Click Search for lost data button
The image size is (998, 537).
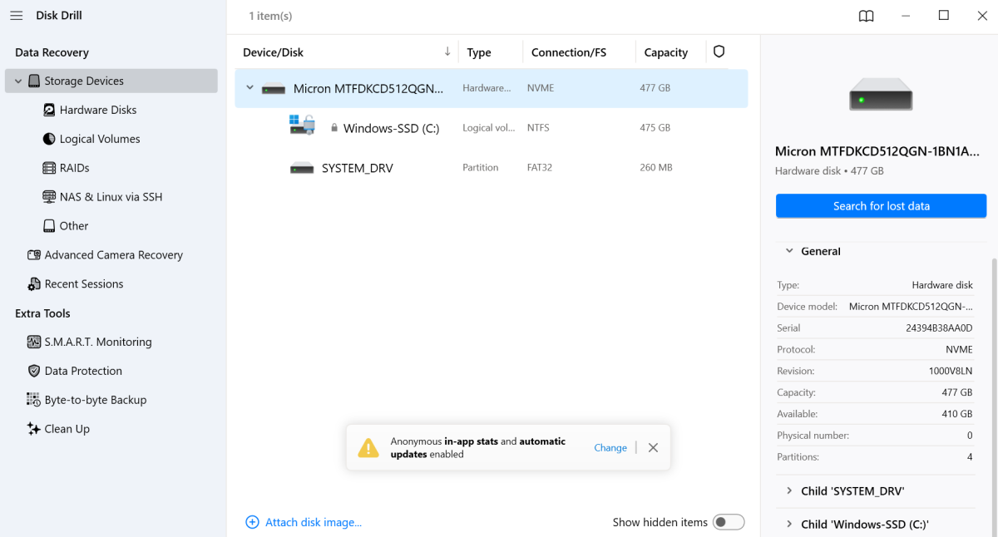pyautogui.click(x=881, y=206)
